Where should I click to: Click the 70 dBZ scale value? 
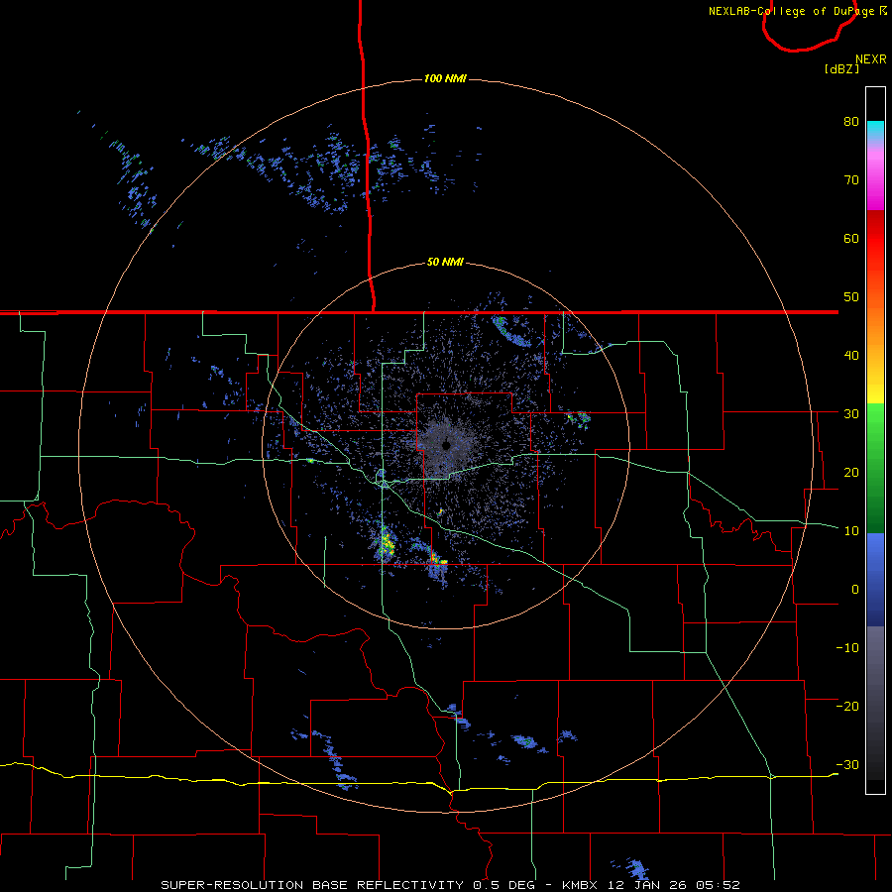coord(851,180)
